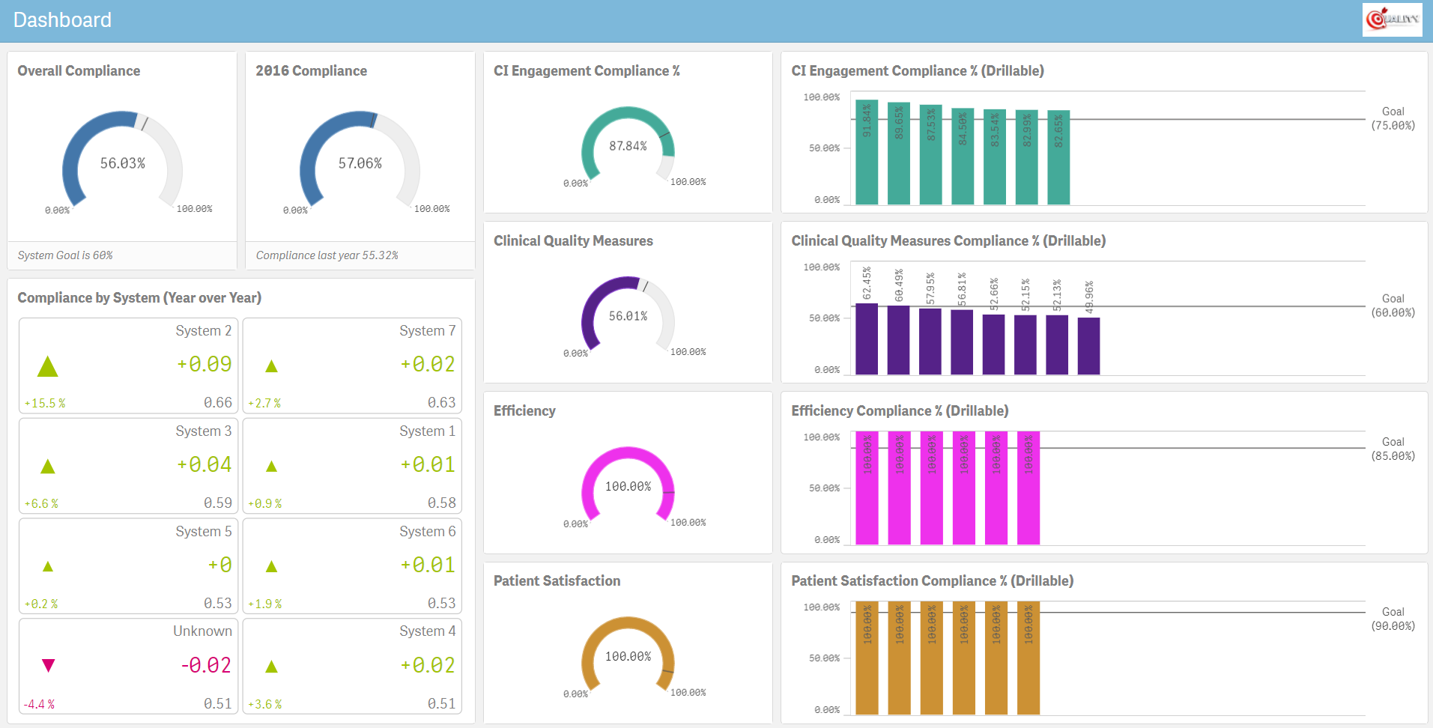Click the '+0.9 %' change in the System 1 tile

coord(265,503)
